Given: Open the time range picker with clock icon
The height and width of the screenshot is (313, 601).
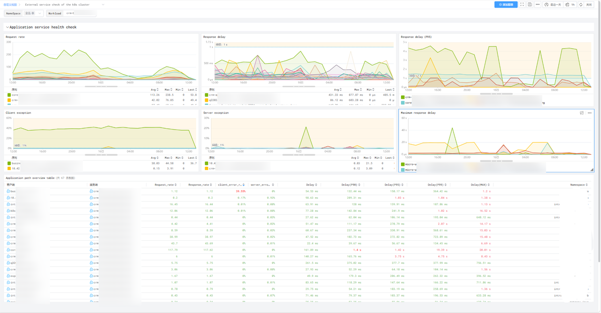Looking at the screenshot, I should coord(553,5).
